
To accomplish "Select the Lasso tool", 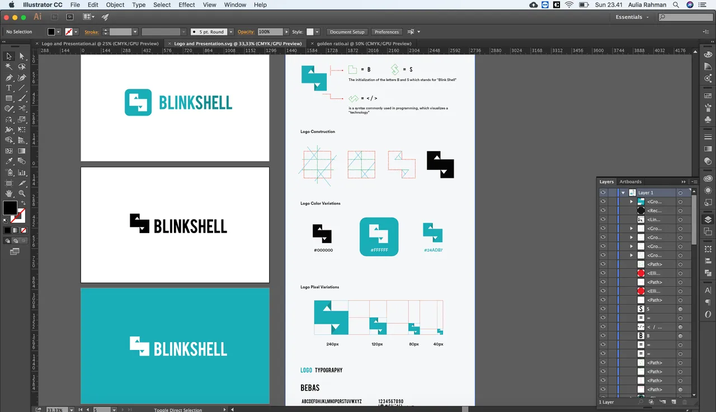I will [x=22, y=67].
